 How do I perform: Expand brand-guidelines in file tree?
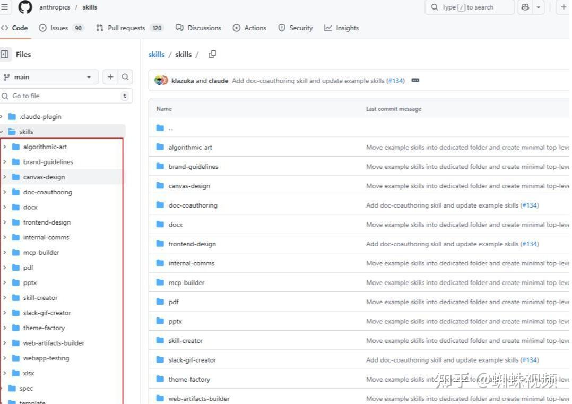click(x=4, y=162)
